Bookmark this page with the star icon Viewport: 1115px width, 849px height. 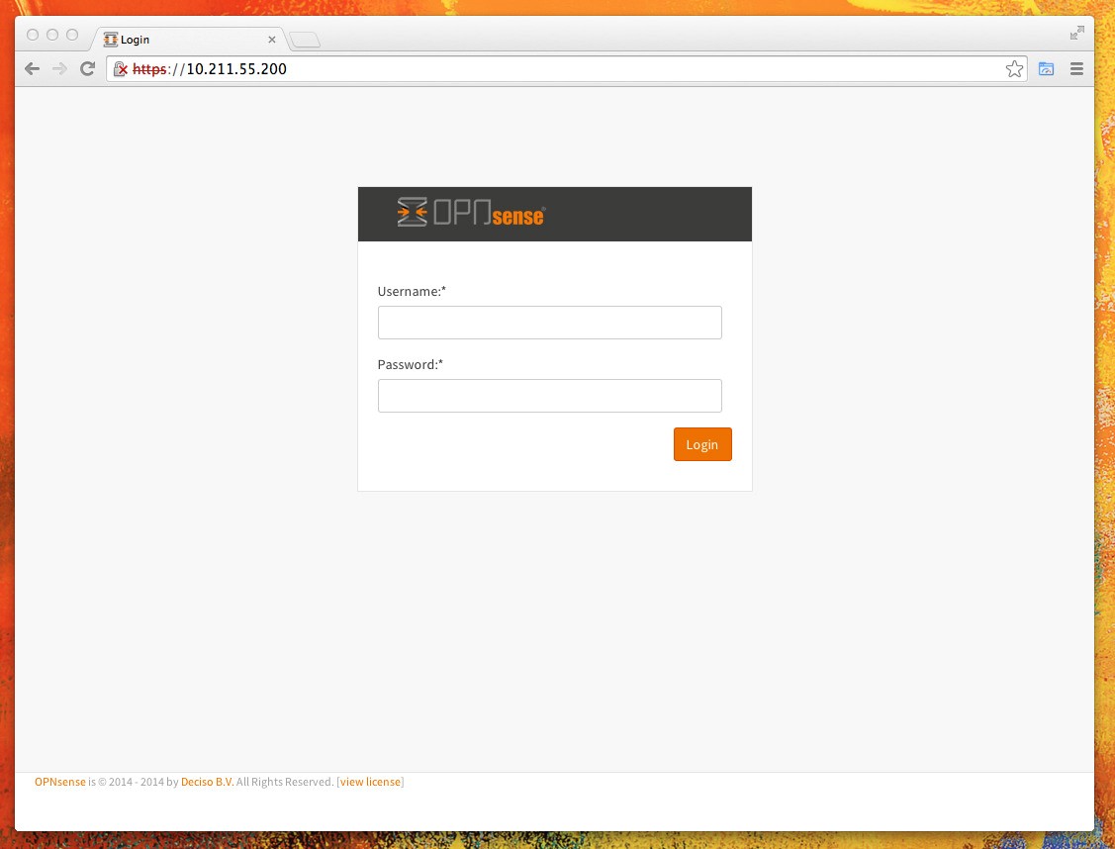pos(1014,69)
